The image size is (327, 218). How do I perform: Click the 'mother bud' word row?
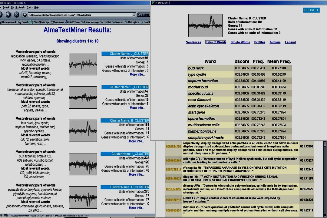239,87
